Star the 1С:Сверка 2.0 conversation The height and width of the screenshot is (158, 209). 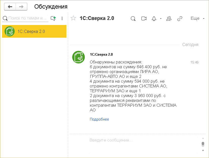click(73, 18)
